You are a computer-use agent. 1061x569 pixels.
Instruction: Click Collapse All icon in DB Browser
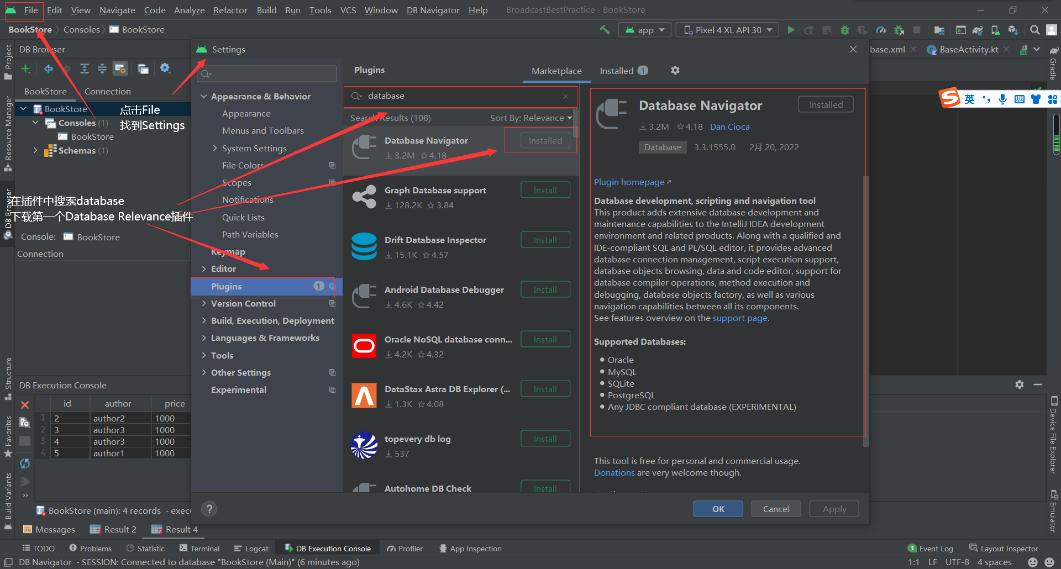click(x=102, y=69)
